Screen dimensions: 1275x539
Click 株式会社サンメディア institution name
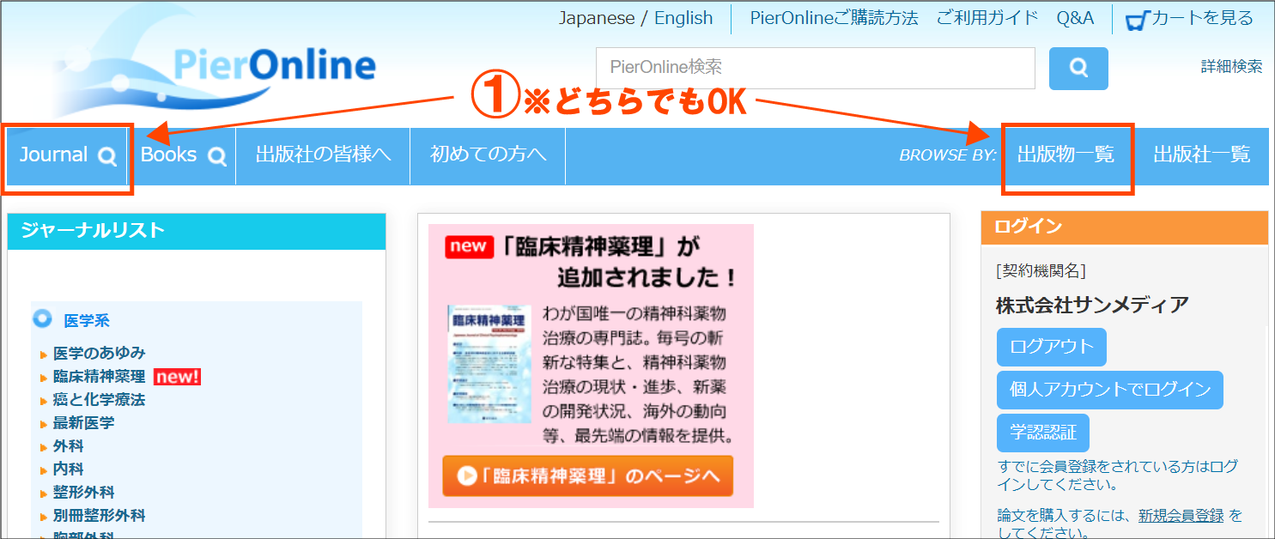tap(1092, 305)
